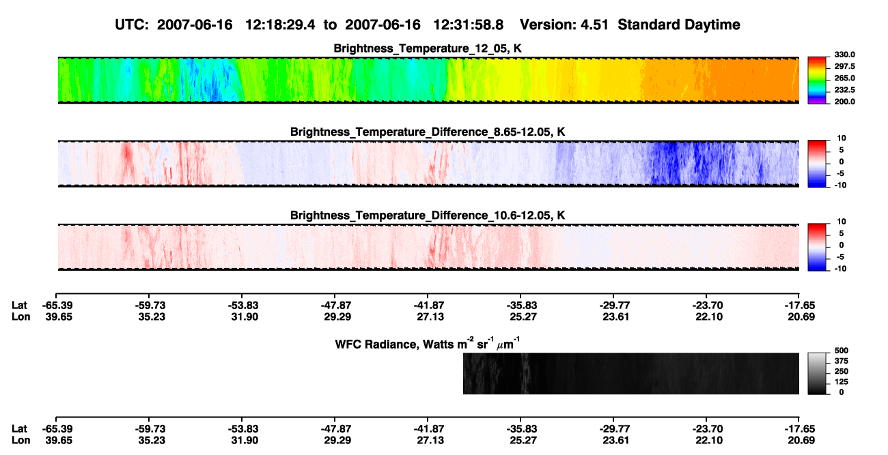Image resolution: width=888 pixels, height=455 pixels.
Task: Click the 'Brightness_Temperature_Difference_8.65-12.05, K' panel title
Action: point(428,132)
